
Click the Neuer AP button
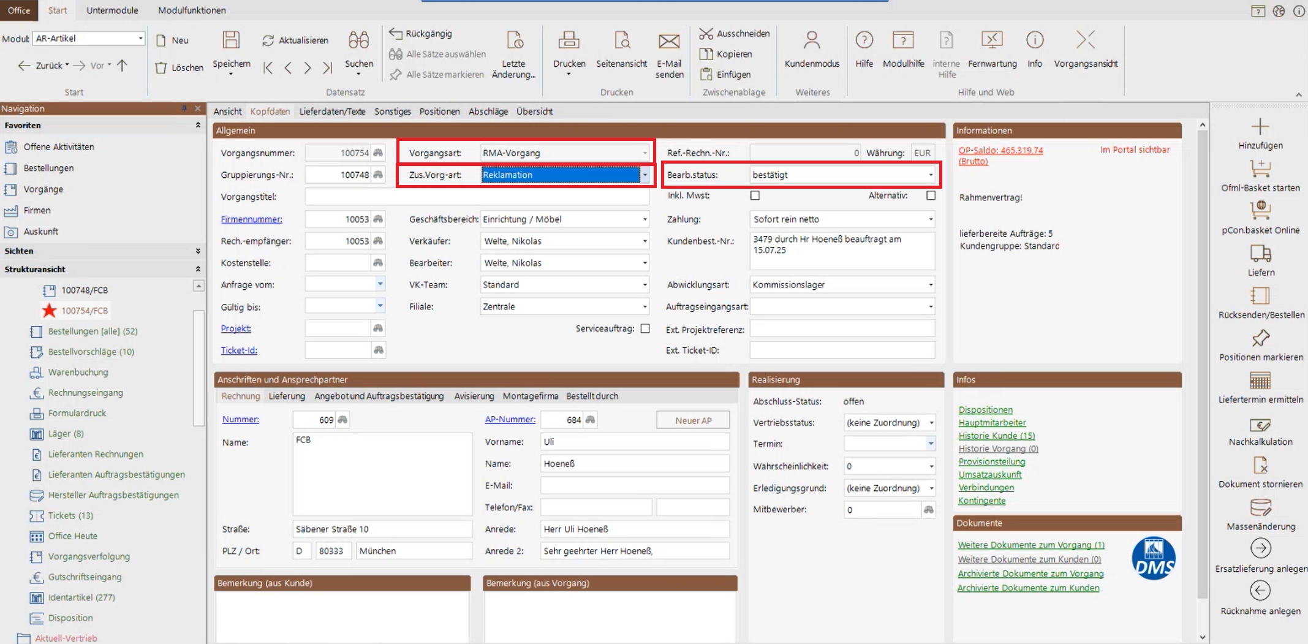[693, 420]
